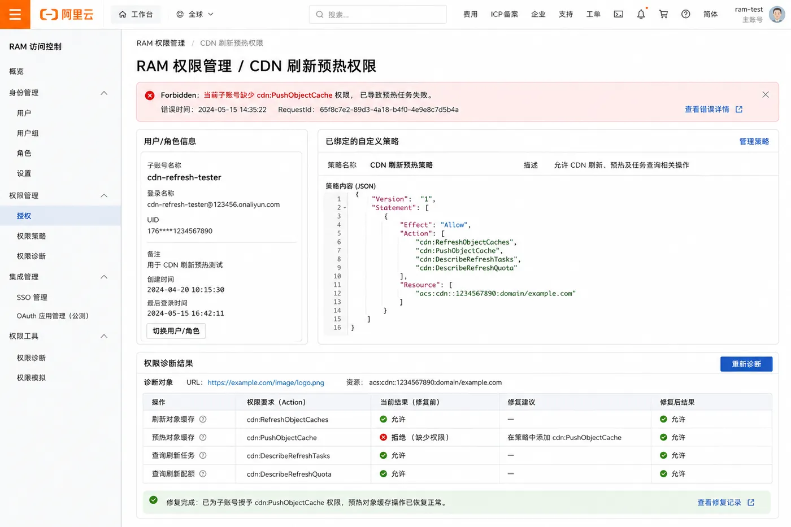This screenshot has height=527, width=791.
Task: Open the Cloud Shell terminal icon
Action: [619, 14]
